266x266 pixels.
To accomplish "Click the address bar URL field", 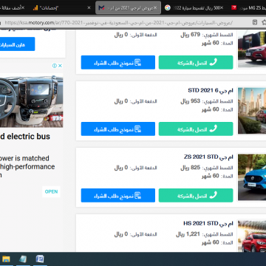I will tap(118, 23).
